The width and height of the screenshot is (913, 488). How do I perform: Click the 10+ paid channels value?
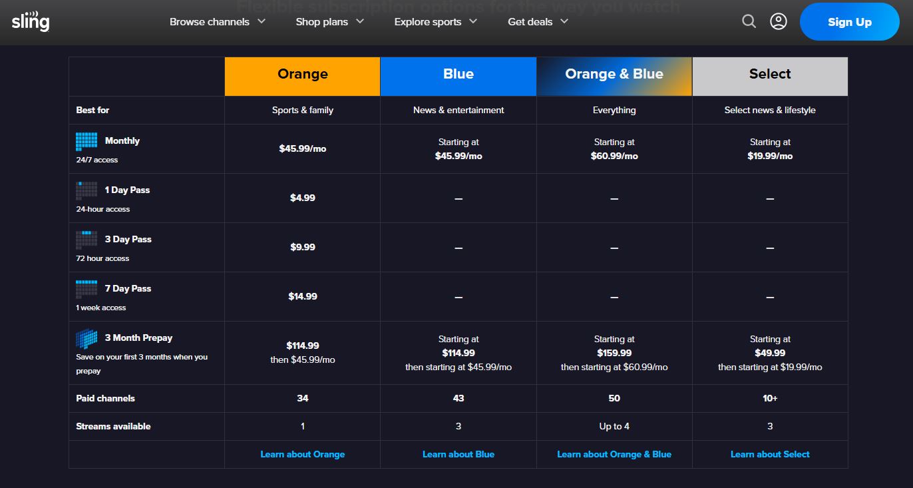pyautogui.click(x=770, y=398)
